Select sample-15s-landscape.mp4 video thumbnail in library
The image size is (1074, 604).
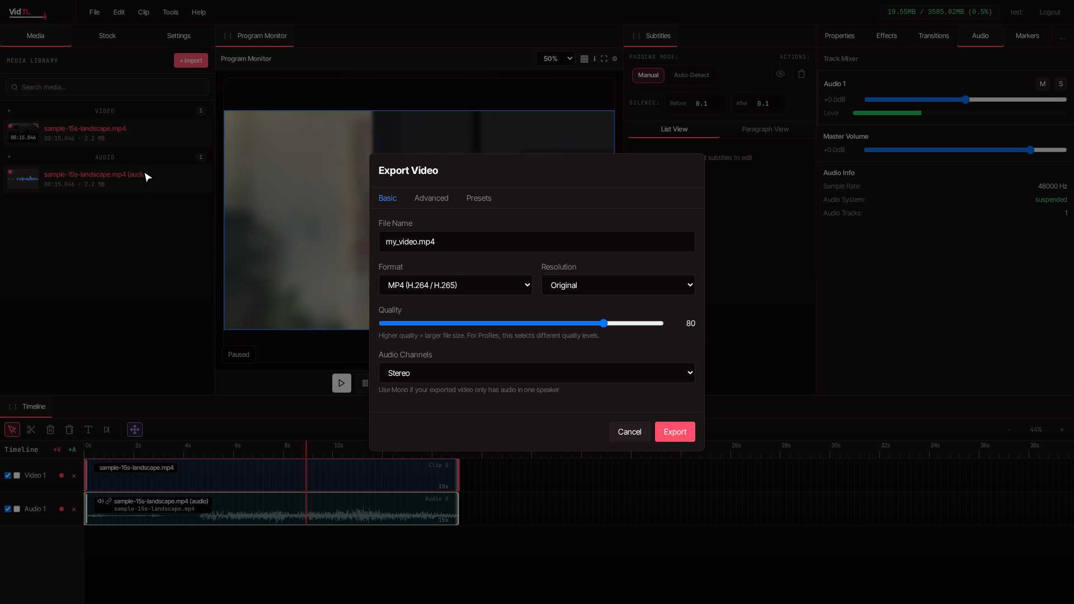(23, 133)
